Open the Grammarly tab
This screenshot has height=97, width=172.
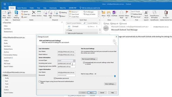pos(53,8)
